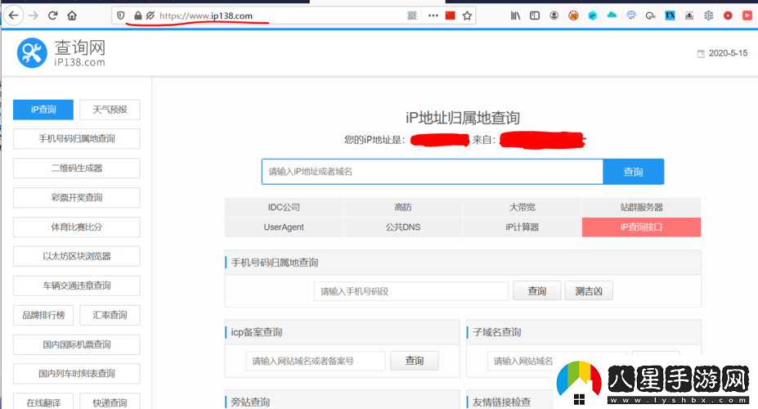Click the browser back arrow button
The width and height of the screenshot is (758, 409).
12,16
